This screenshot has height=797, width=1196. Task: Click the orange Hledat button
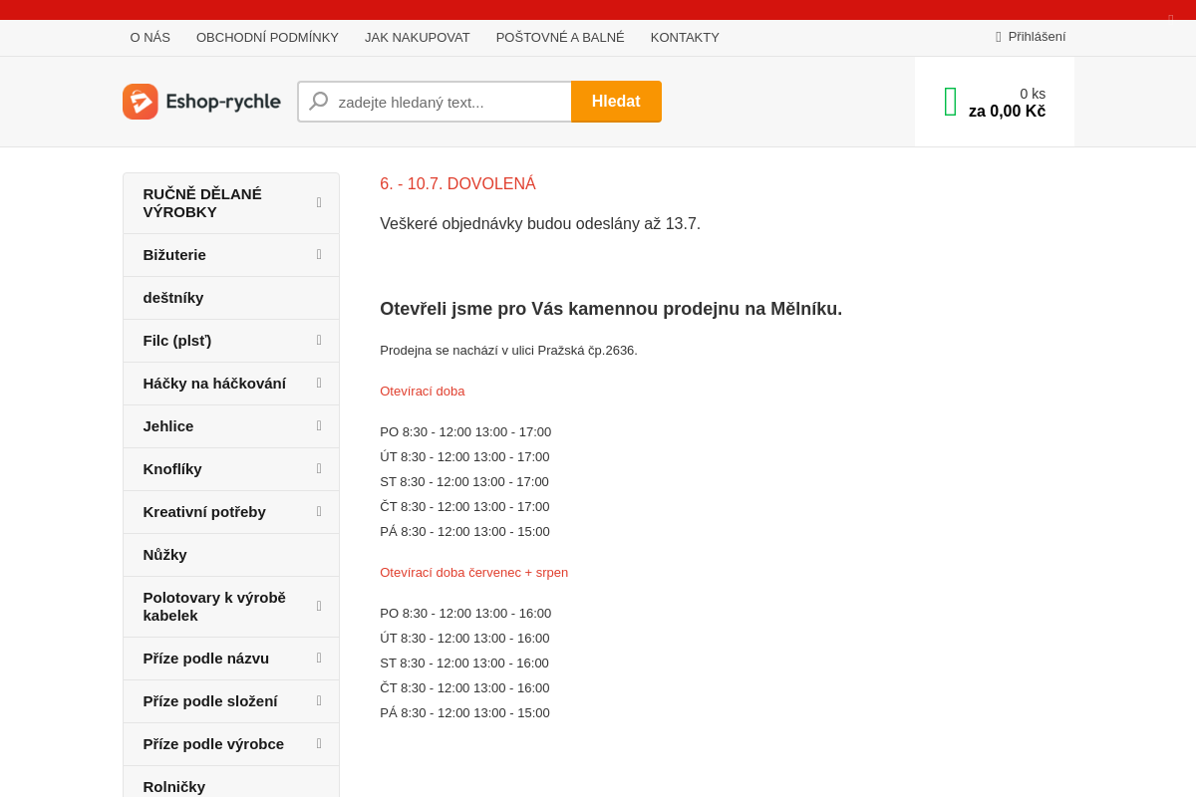pos(616,102)
